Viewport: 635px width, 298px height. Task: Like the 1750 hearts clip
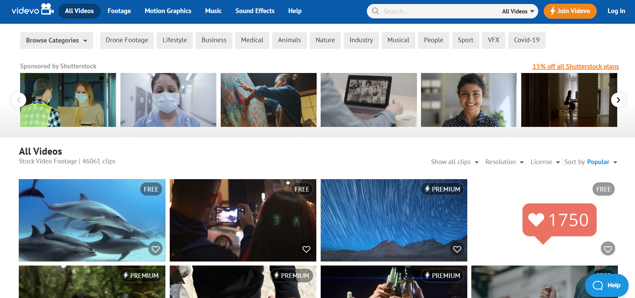point(608,249)
